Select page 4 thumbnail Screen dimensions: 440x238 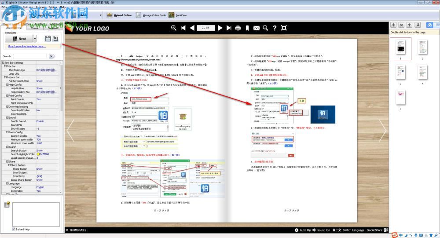(422, 73)
